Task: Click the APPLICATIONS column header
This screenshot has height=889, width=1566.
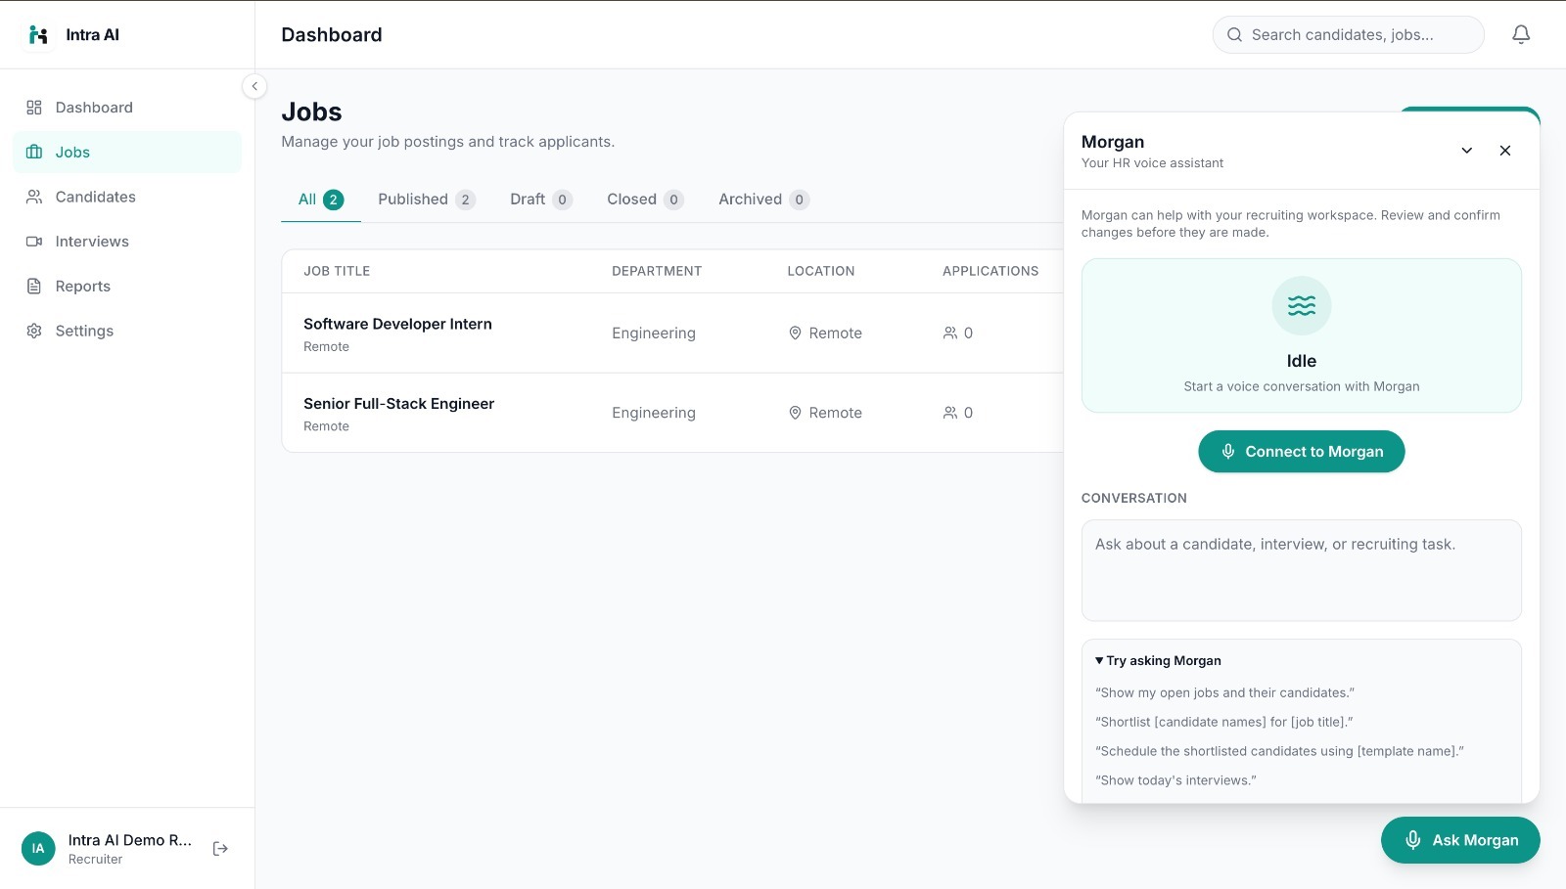Action: tap(990, 272)
